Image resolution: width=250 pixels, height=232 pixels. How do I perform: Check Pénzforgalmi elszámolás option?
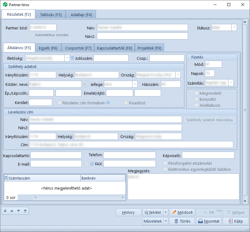click(166, 163)
